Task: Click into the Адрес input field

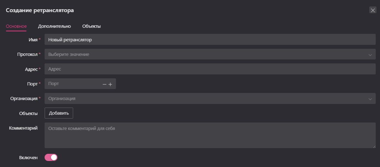Action: click(x=210, y=69)
